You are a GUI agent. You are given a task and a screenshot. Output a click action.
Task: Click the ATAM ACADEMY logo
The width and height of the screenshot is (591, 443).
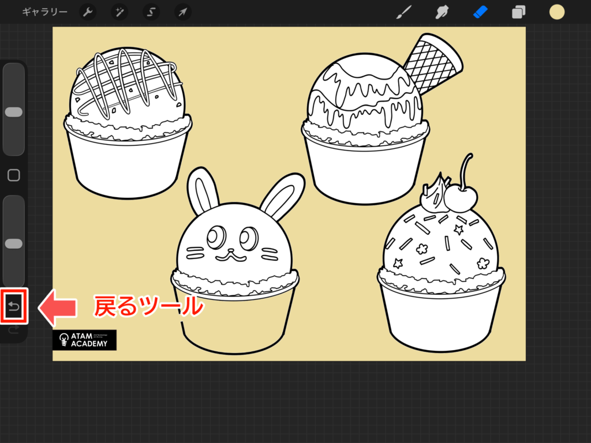84,340
